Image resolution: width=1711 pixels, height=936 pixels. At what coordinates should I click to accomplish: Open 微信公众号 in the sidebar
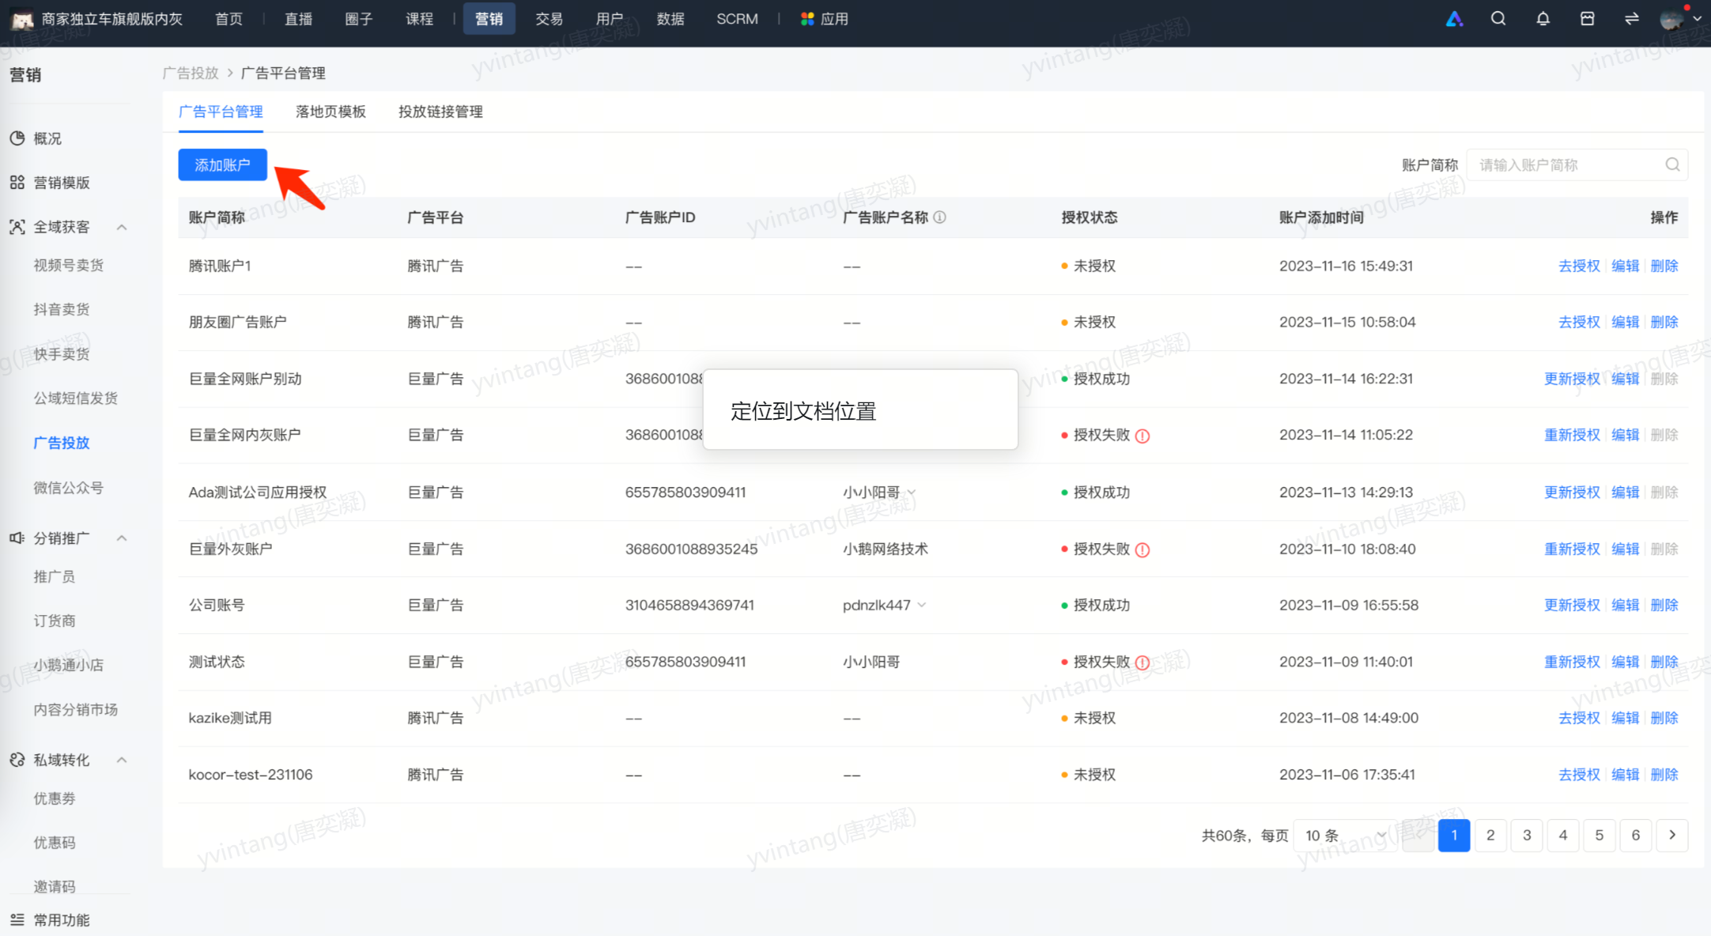click(x=69, y=488)
